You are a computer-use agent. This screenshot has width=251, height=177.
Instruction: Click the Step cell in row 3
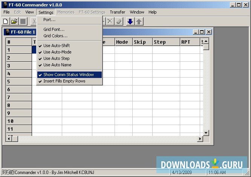(x=166, y=66)
